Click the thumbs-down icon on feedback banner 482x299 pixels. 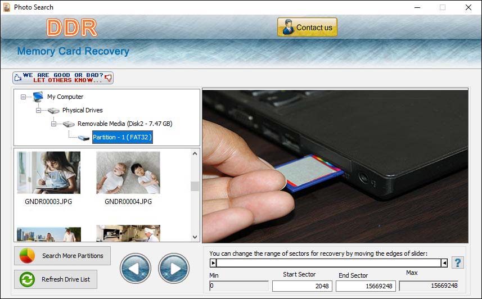[x=108, y=78]
